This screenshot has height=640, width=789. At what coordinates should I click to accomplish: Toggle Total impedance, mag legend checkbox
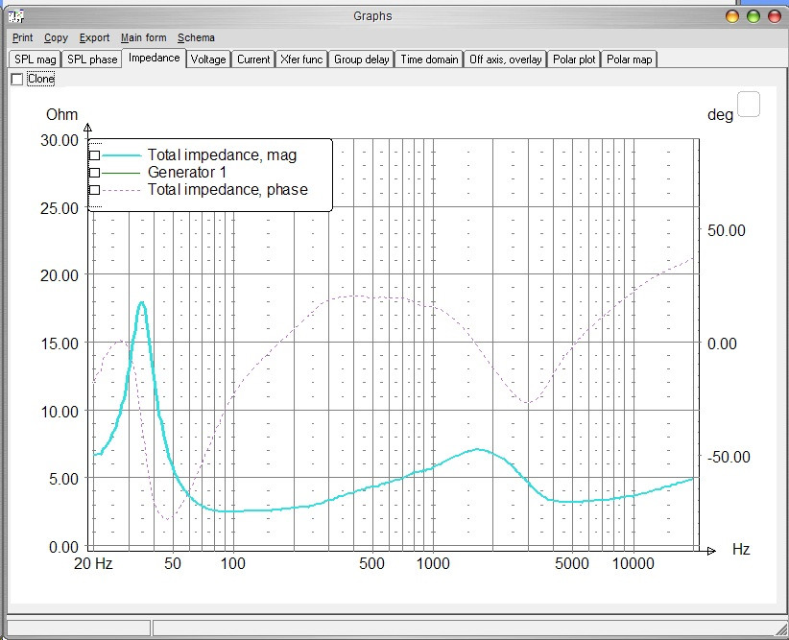(95, 155)
